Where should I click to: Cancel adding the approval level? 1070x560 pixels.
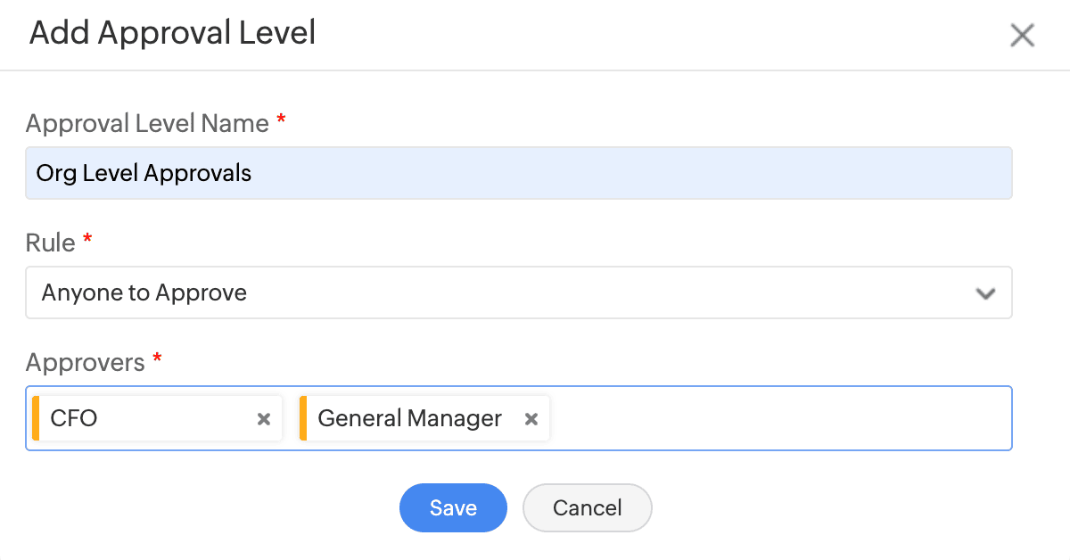(587, 507)
